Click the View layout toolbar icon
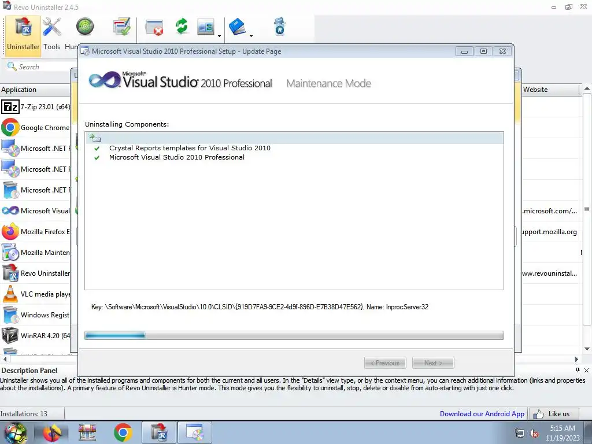The width and height of the screenshot is (592, 444). pos(206,27)
